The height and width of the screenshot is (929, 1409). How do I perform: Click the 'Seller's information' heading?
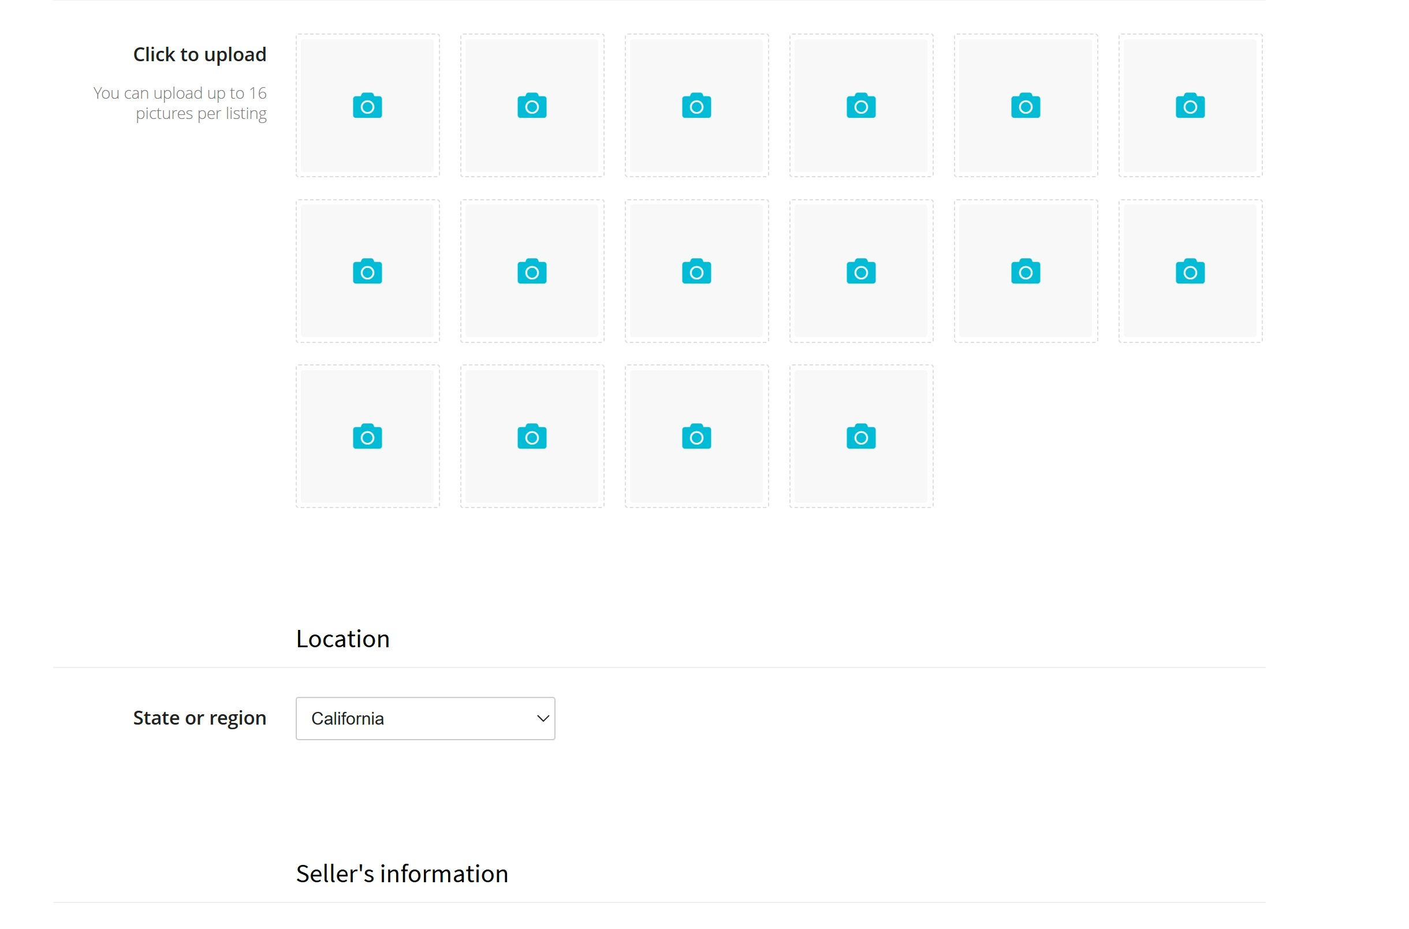pyautogui.click(x=402, y=874)
